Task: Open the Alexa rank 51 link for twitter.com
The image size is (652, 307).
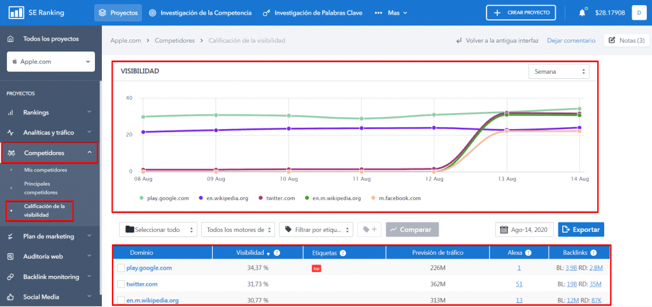Action: point(519,284)
